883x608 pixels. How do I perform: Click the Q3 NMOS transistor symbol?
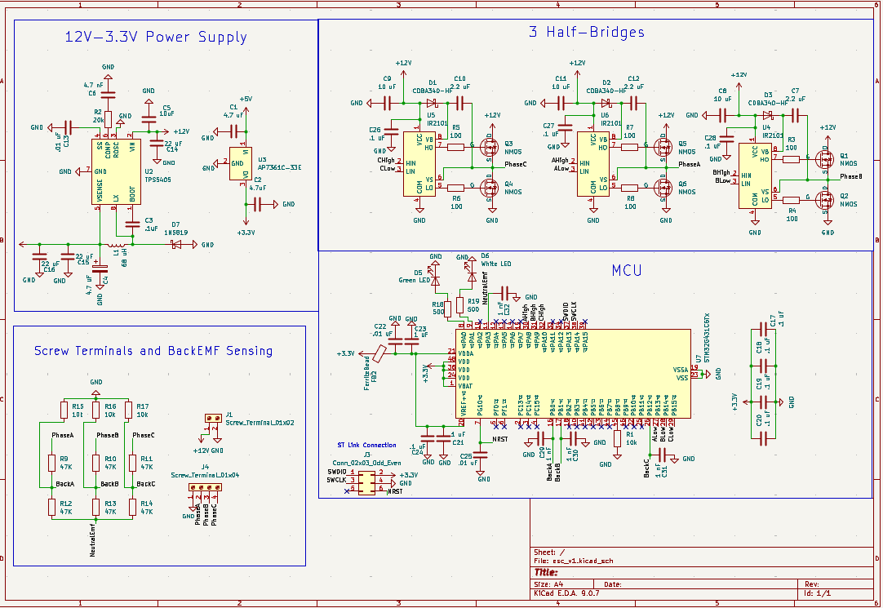click(x=490, y=148)
